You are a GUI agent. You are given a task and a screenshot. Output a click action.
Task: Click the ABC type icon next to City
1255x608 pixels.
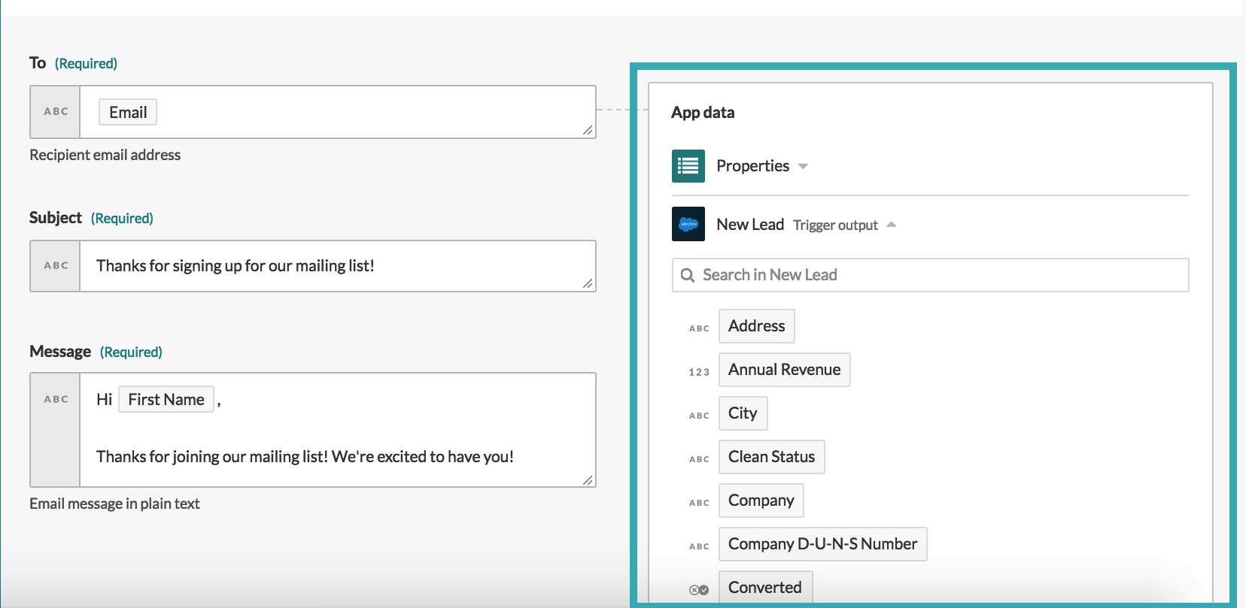tap(699, 416)
